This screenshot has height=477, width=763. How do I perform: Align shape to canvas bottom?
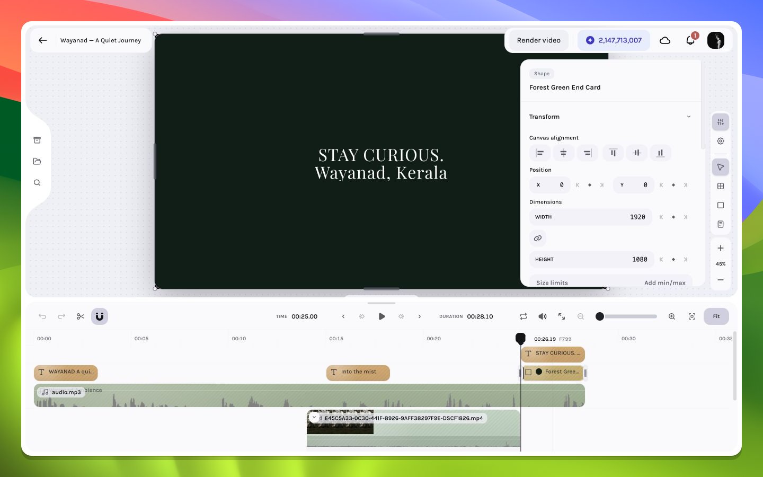(661, 153)
